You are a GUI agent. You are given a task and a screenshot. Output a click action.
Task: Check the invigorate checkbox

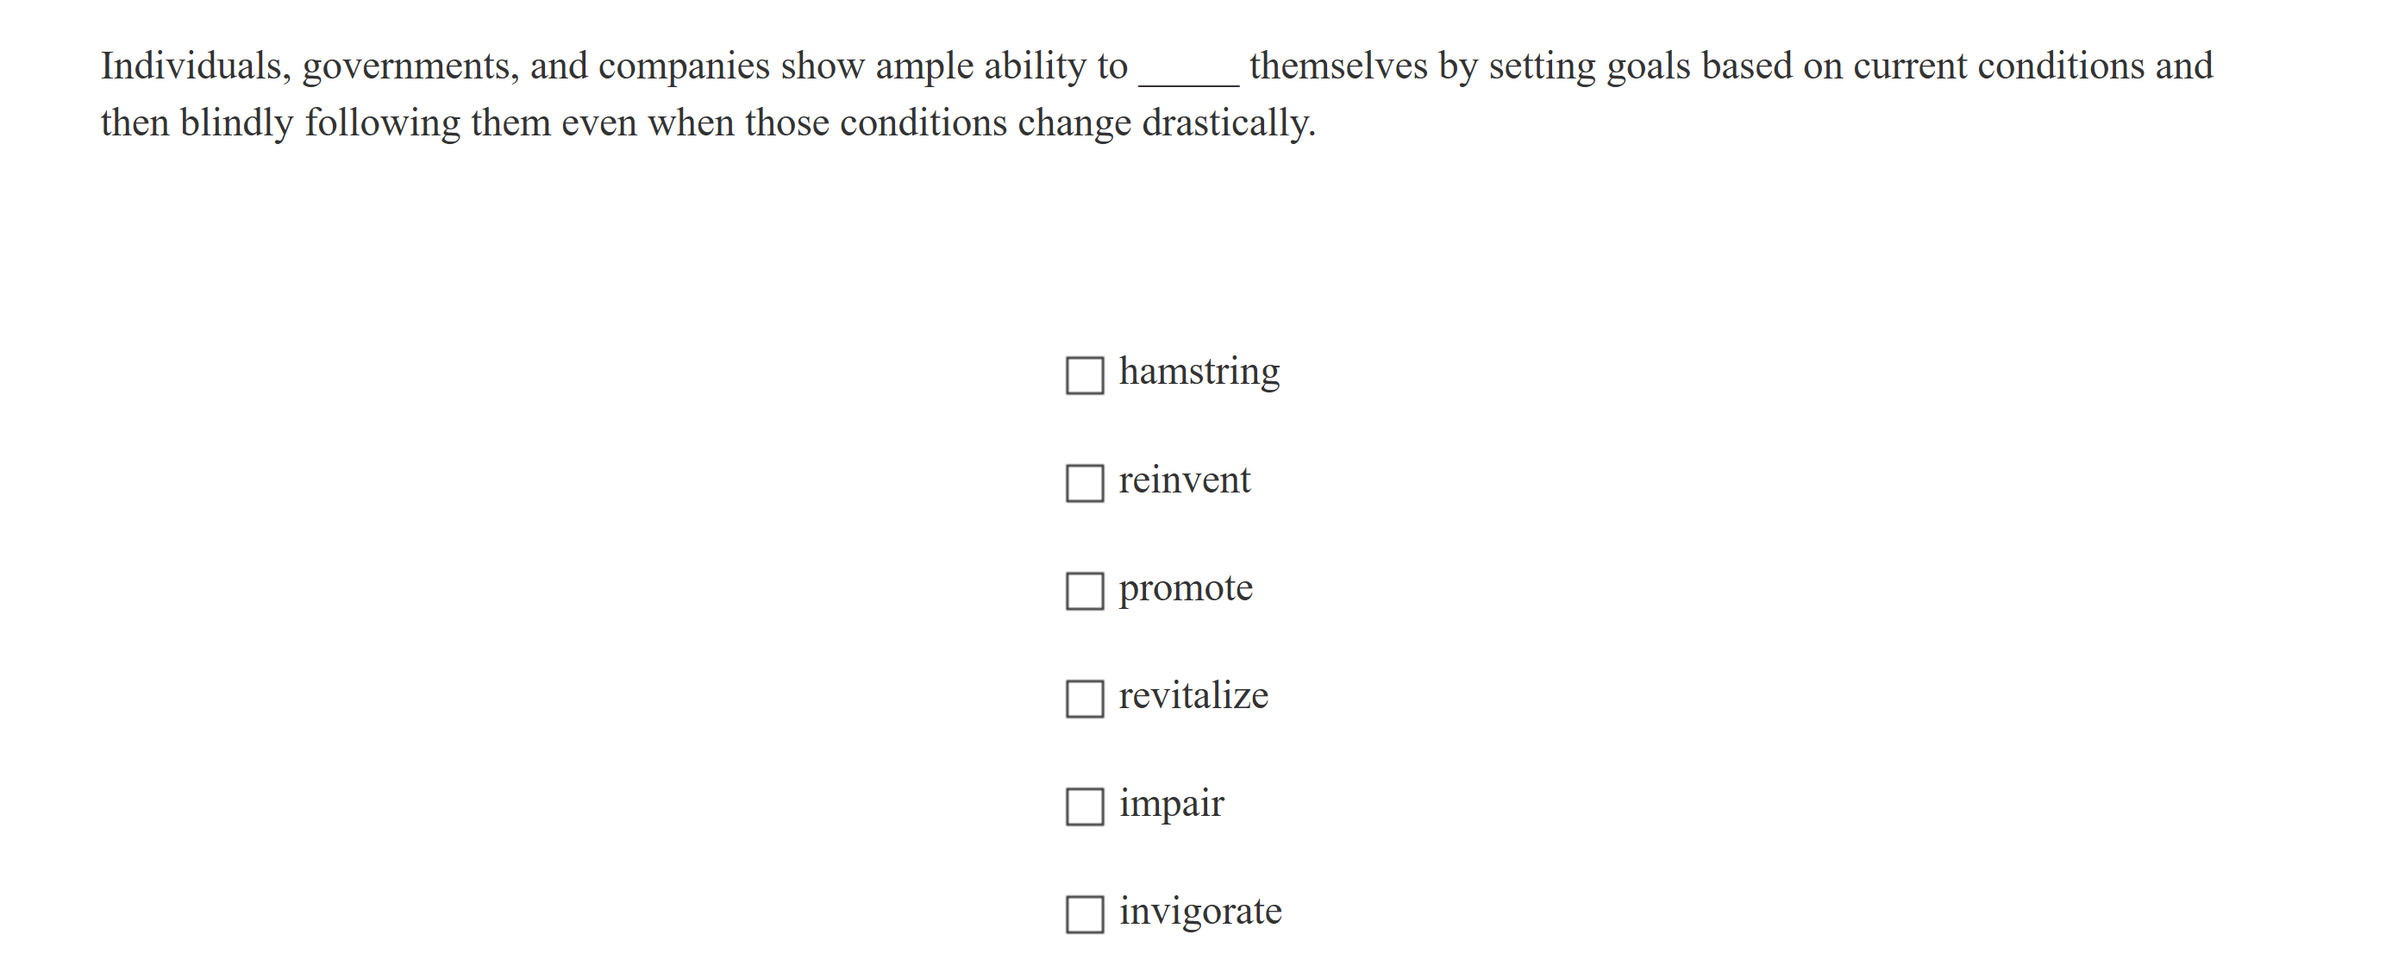point(1084,914)
